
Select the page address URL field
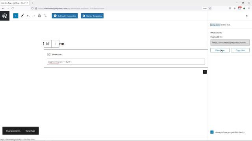pos(230,43)
